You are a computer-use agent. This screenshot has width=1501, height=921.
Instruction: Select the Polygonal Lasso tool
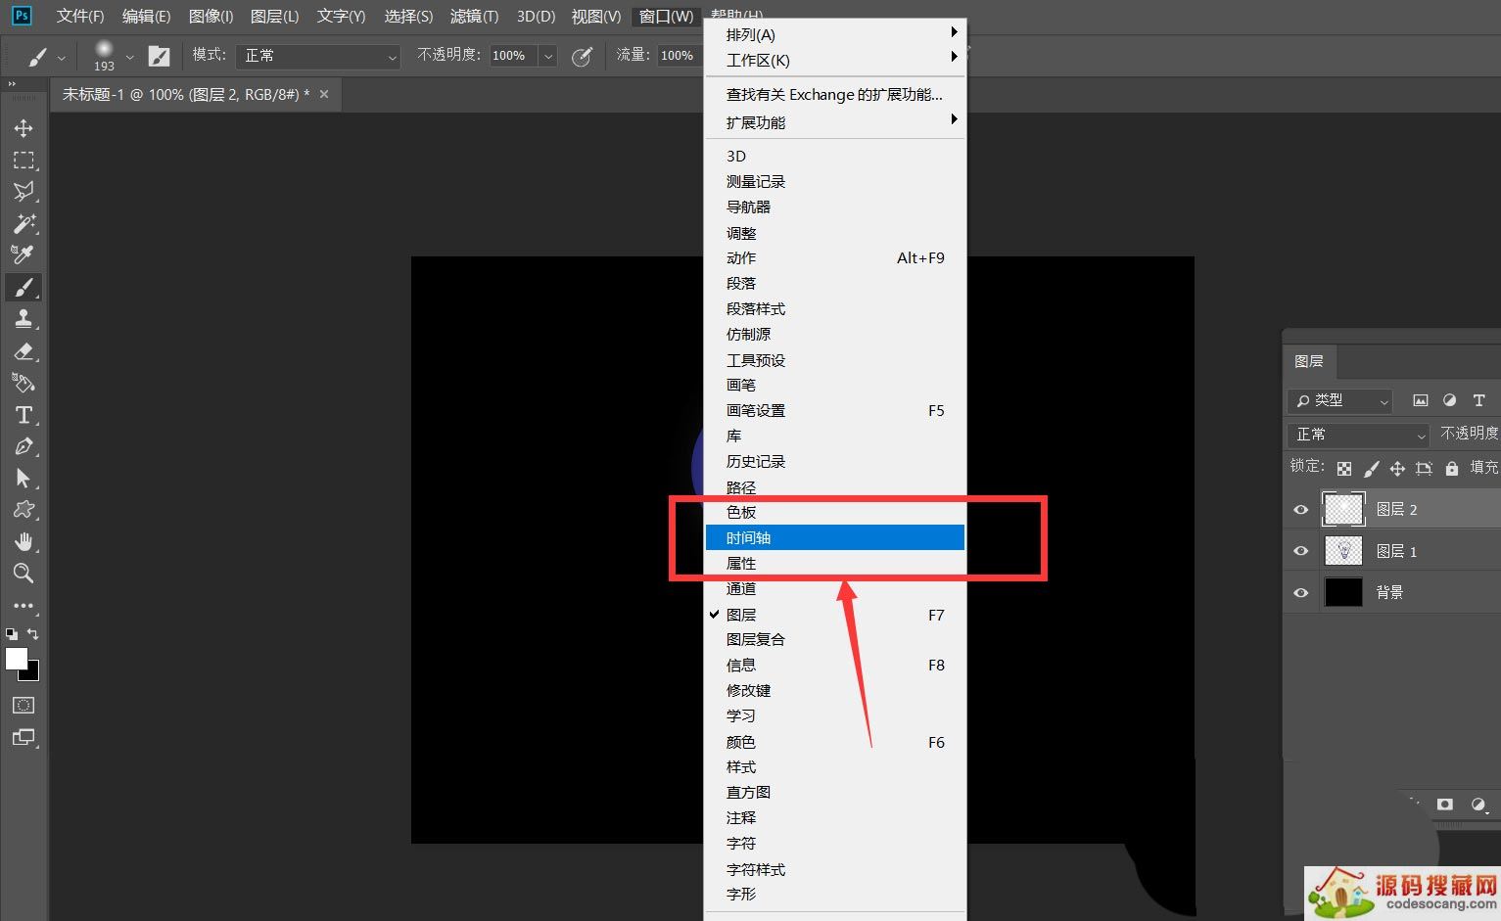click(x=23, y=191)
